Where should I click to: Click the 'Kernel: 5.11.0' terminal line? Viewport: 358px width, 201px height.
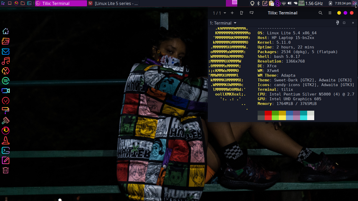[x=274, y=42]
